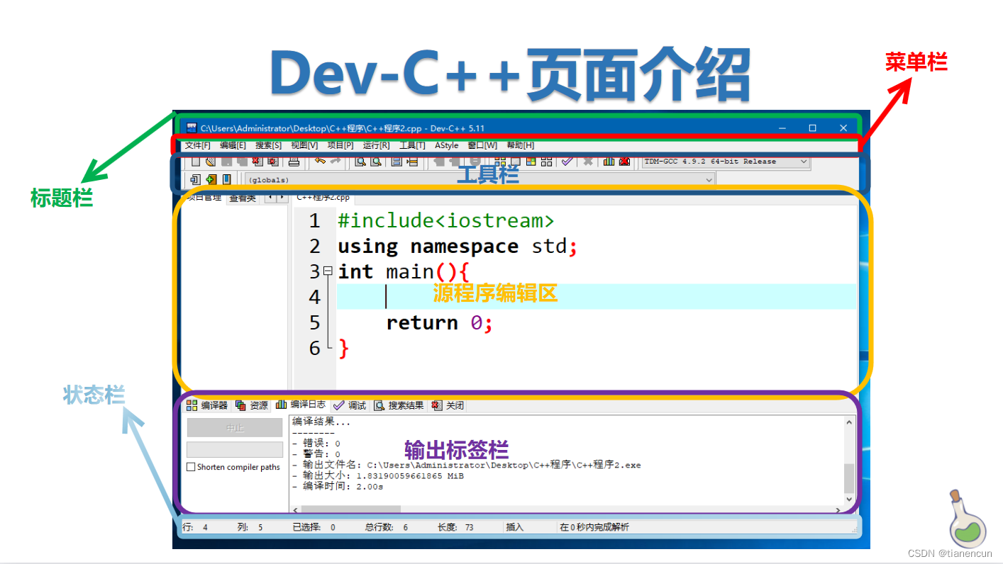
Task: Click the Dev-C++ app icon in title bar
Action: click(x=192, y=128)
